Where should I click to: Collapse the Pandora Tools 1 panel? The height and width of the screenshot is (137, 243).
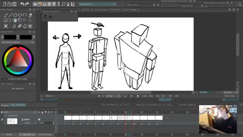pos(72,11)
